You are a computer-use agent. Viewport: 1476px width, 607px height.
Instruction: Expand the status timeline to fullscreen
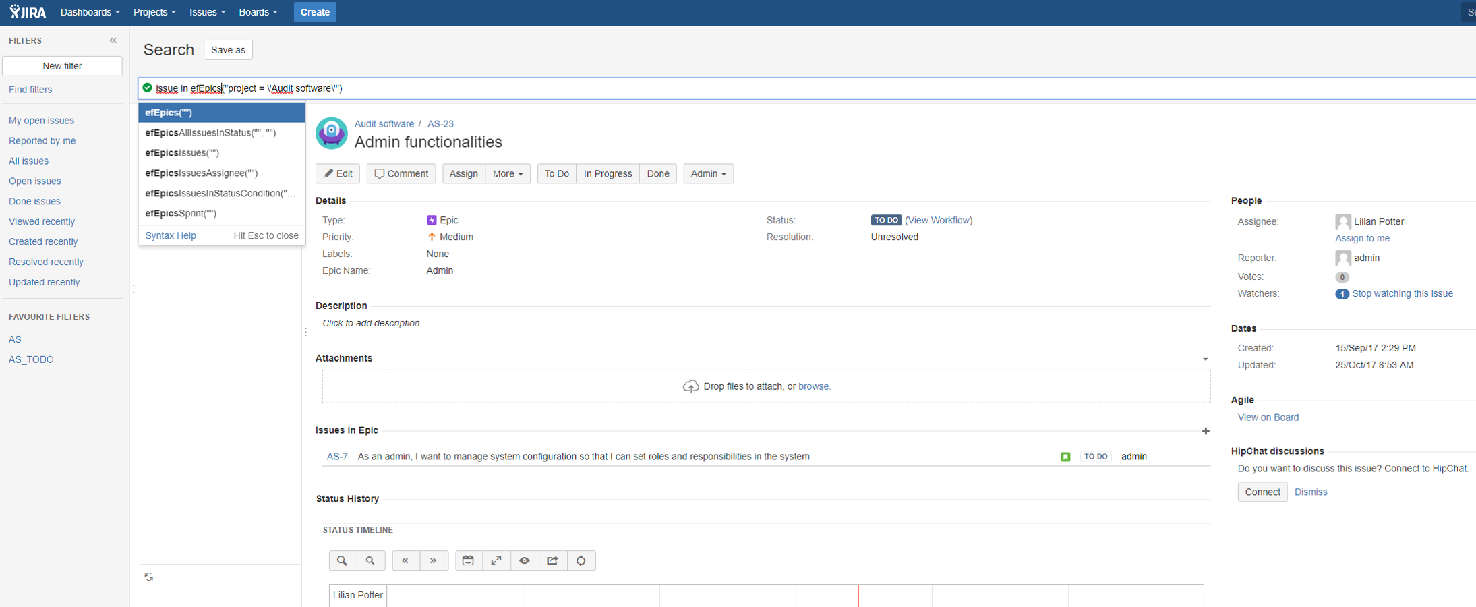(496, 560)
